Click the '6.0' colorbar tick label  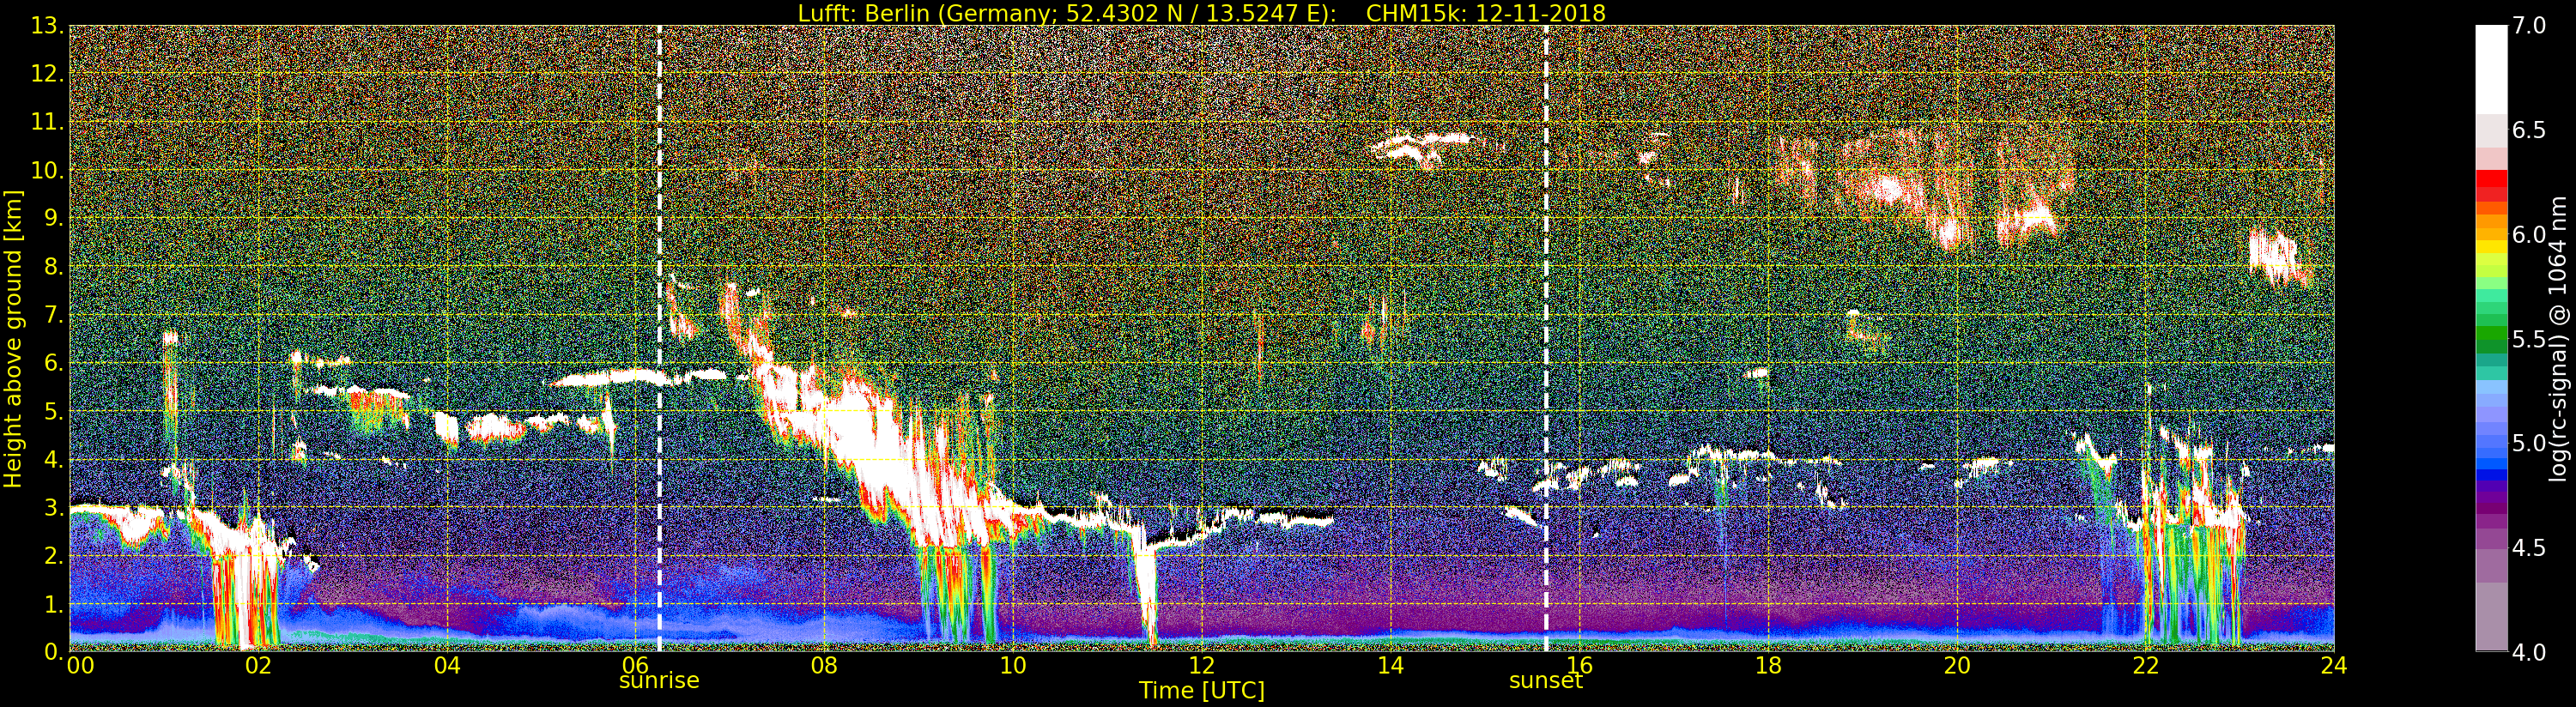(2529, 235)
